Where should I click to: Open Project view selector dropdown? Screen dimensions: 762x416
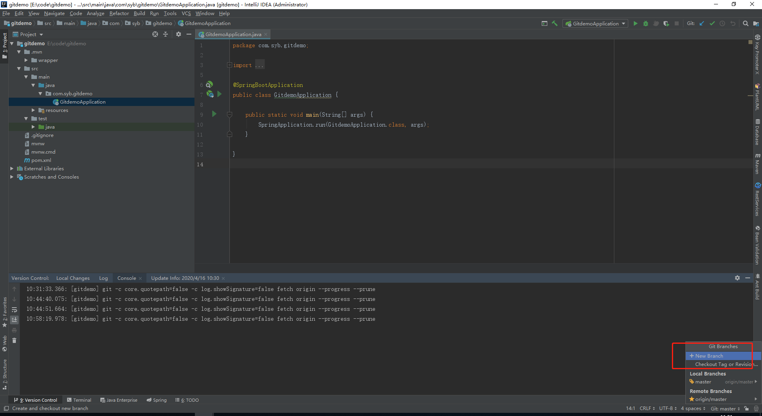[28, 34]
